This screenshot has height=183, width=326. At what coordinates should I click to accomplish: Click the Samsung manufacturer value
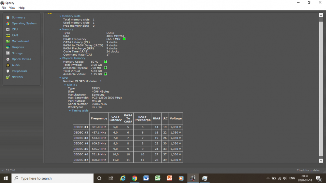click(98, 95)
